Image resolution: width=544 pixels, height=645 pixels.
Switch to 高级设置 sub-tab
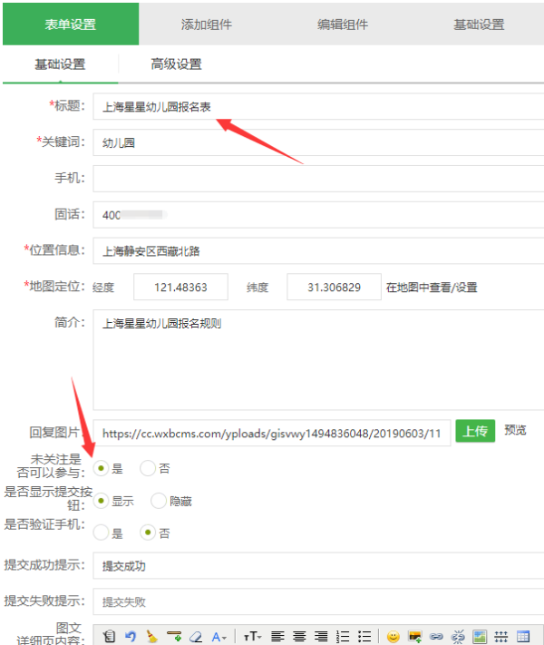[x=177, y=64]
